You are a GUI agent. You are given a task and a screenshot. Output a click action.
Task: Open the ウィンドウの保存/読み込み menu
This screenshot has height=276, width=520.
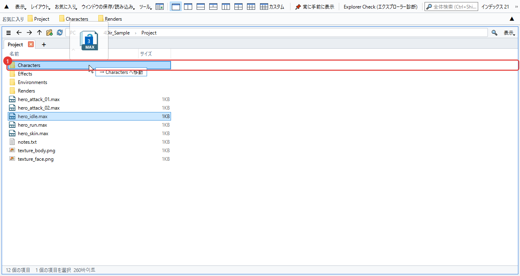(108, 7)
